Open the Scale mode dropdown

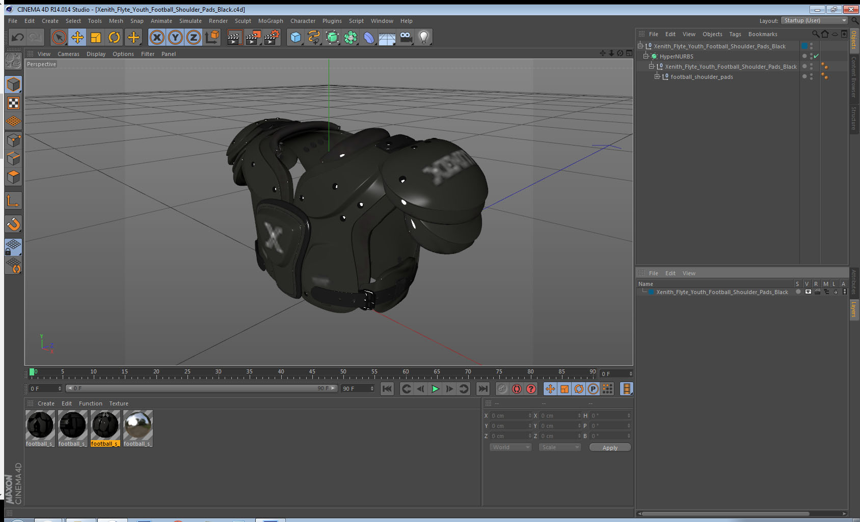[x=560, y=447]
